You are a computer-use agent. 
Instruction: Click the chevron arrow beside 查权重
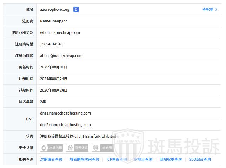point(216,9)
